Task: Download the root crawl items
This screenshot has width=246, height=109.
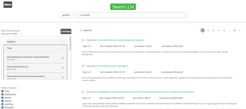Action: pyautogui.click(x=66, y=31)
